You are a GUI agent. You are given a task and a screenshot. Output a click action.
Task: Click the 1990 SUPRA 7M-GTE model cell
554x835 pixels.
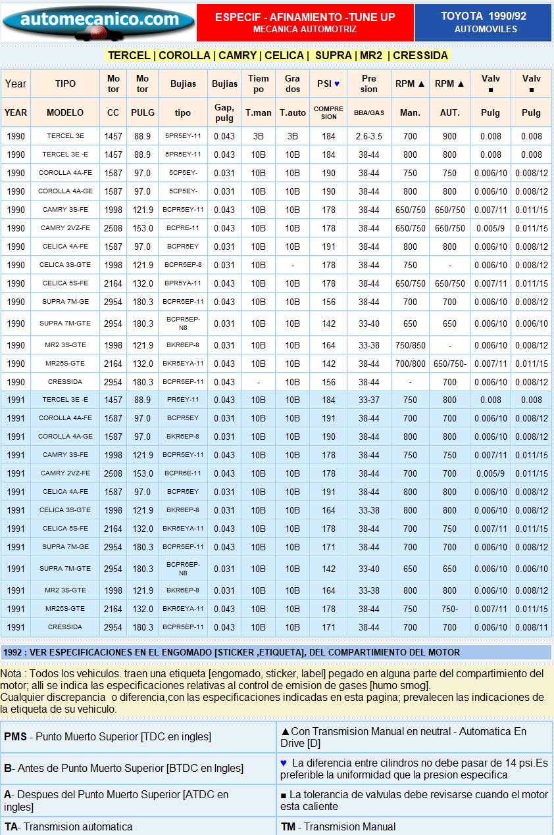(65, 323)
